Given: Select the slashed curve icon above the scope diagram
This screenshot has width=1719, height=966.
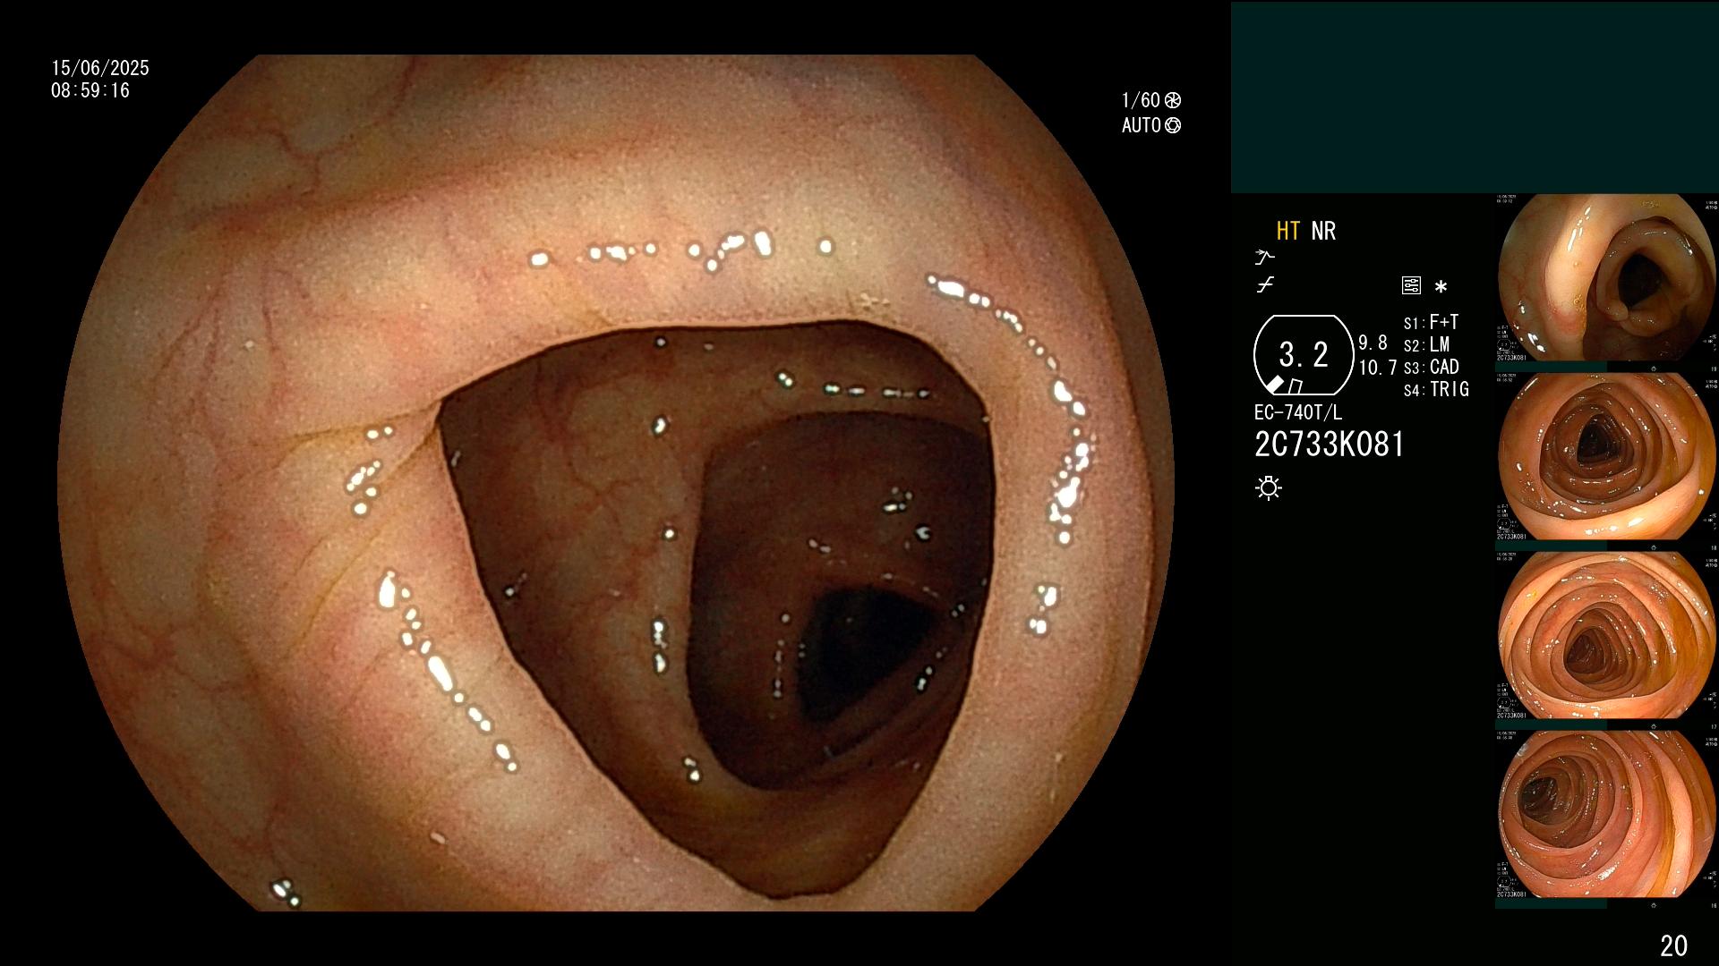Looking at the screenshot, I should point(1265,285).
